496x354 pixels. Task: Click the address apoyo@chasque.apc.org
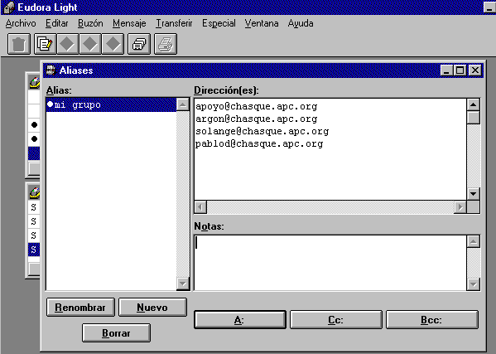[x=256, y=106]
